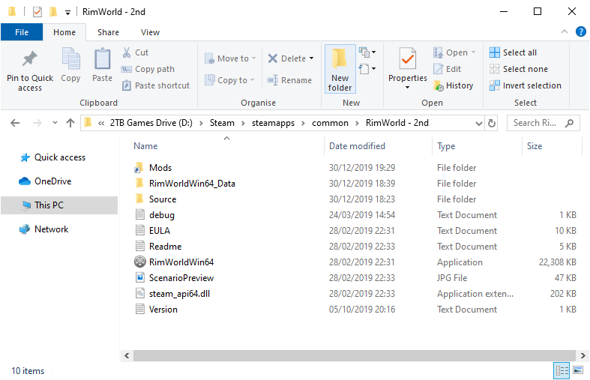Viewport: 590px width, 380px height.
Task: Go up one folder level
Action: pos(70,123)
